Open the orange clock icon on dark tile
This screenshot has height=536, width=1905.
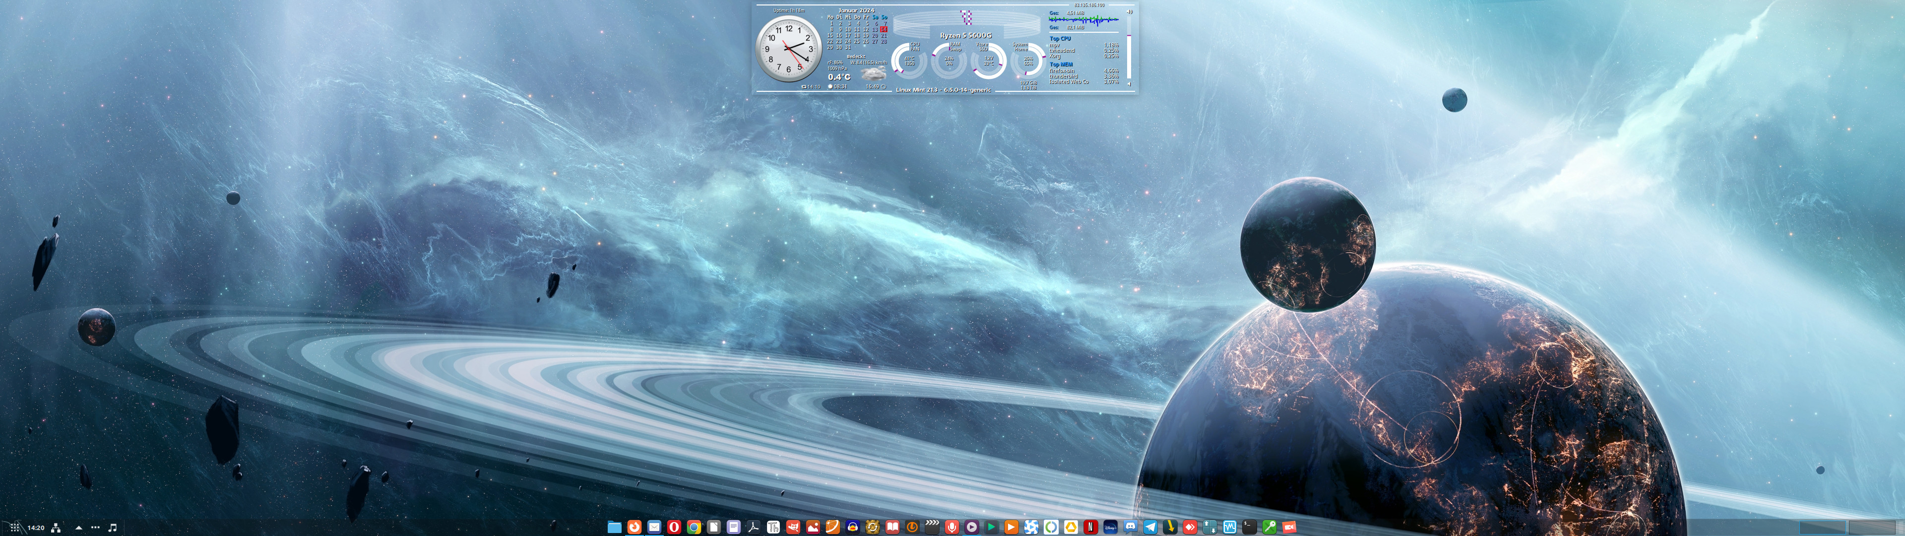[x=913, y=527]
